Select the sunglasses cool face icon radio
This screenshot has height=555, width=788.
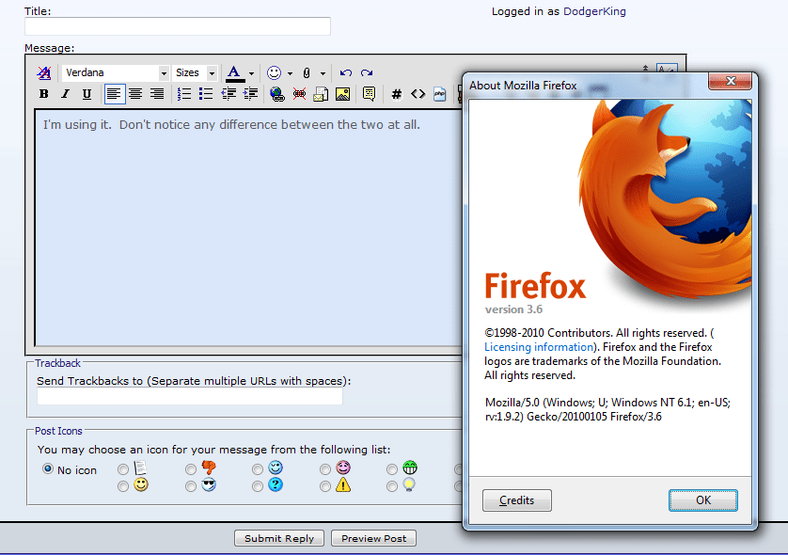(x=191, y=486)
